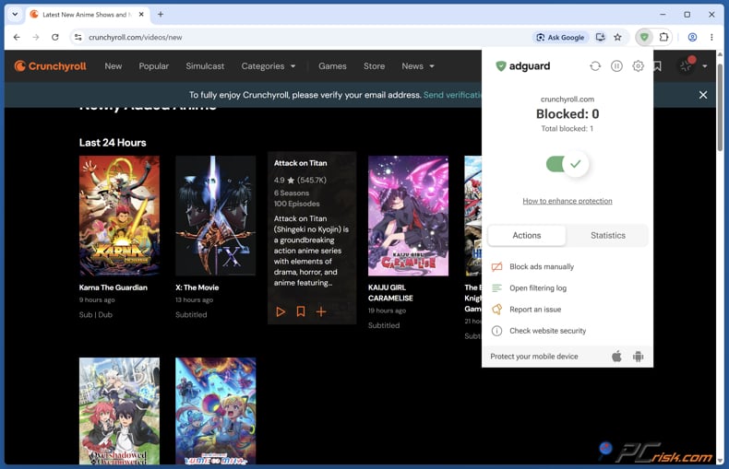Open Karna The Guardian poster

[119, 216]
